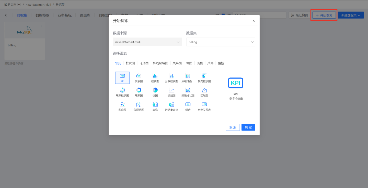Pick the 饼图 pie chart icon
Screen dimensions: 368x188
point(155,90)
